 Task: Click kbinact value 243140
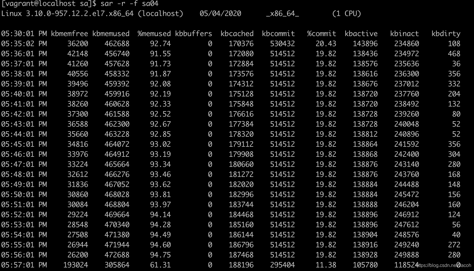point(407,164)
